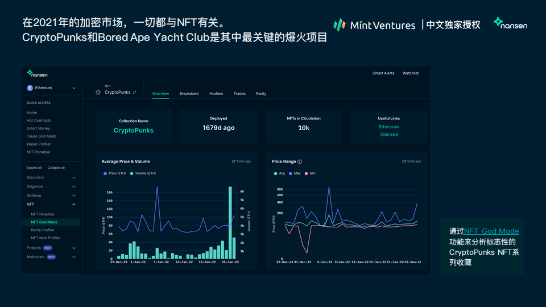Image resolution: width=546 pixels, height=307 pixels.
Task: Switch to the Overview tab
Action: click(160, 94)
